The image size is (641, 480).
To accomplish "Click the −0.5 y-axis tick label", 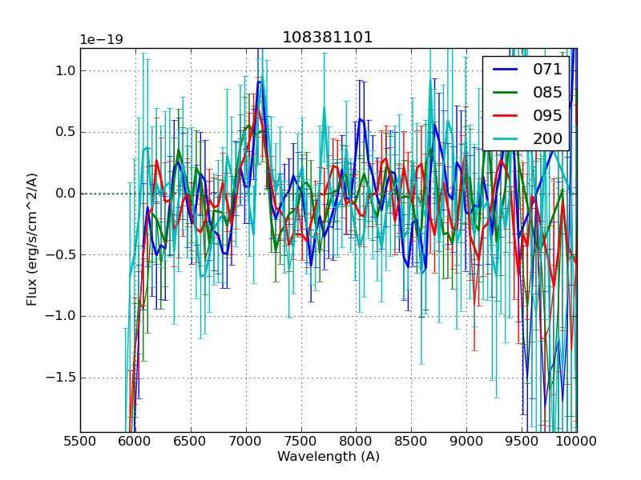I will (x=61, y=255).
